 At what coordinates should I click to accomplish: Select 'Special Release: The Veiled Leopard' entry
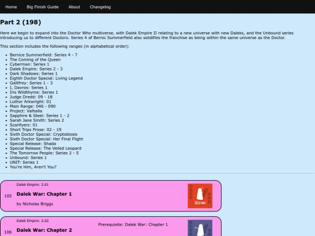[45, 149]
